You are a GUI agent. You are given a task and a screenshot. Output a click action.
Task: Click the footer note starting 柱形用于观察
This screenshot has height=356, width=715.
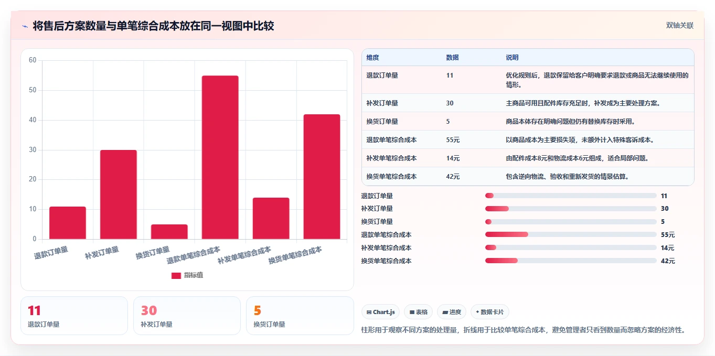pos(524,330)
